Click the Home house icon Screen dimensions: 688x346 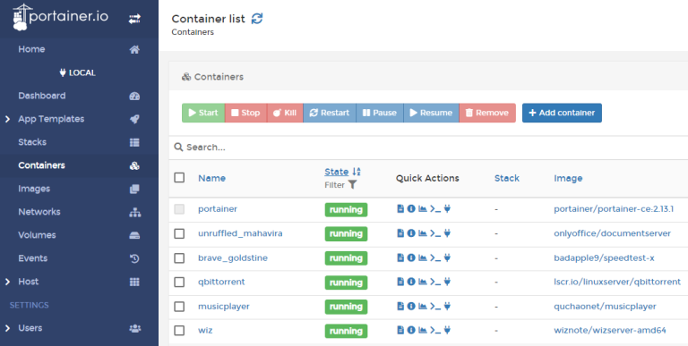[134, 49]
